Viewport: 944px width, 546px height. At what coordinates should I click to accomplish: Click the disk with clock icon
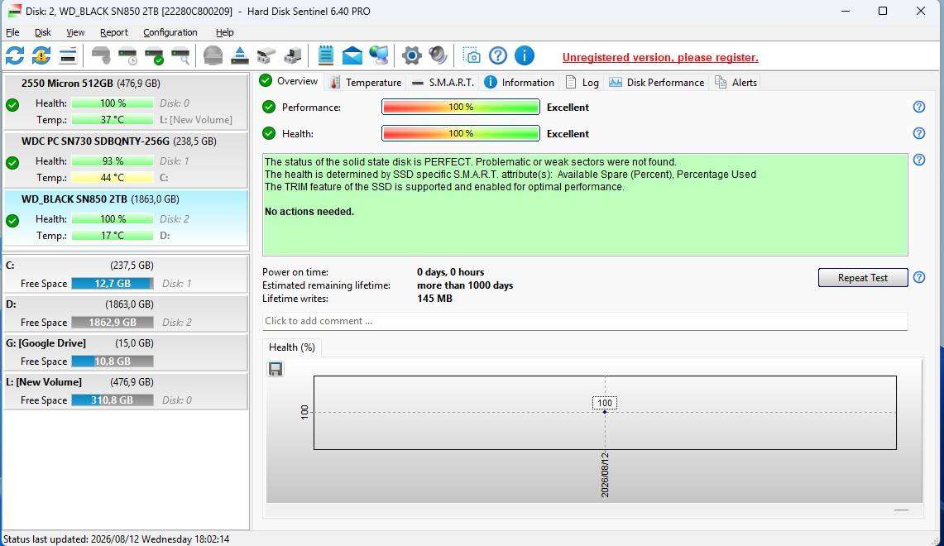[x=127, y=56]
